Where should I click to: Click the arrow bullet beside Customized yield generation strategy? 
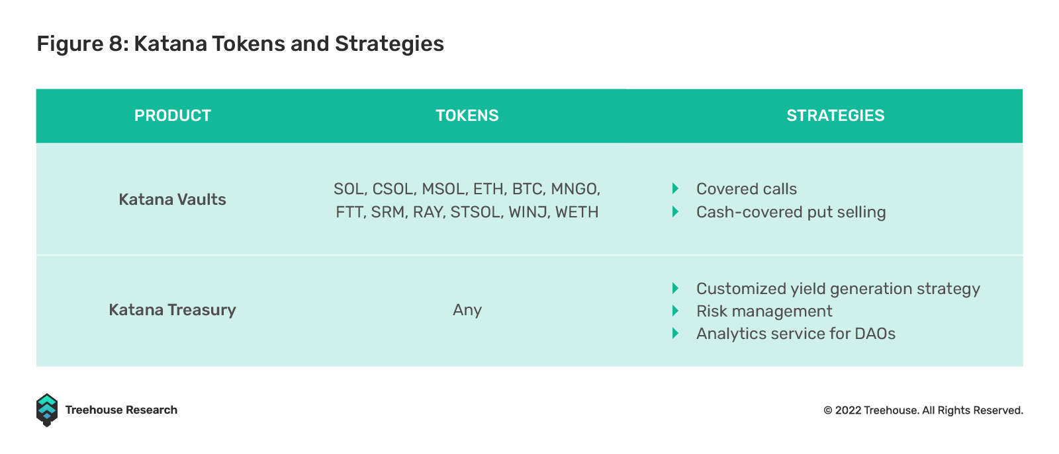[x=675, y=288]
